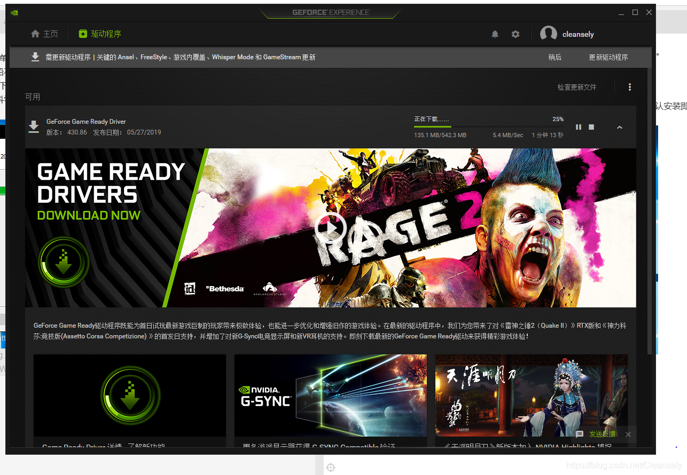Image resolution: width=687 pixels, height=475 pixels.
Task: Switch to the 驱动程序 drivers tab
Action: (x=100, y=34)
